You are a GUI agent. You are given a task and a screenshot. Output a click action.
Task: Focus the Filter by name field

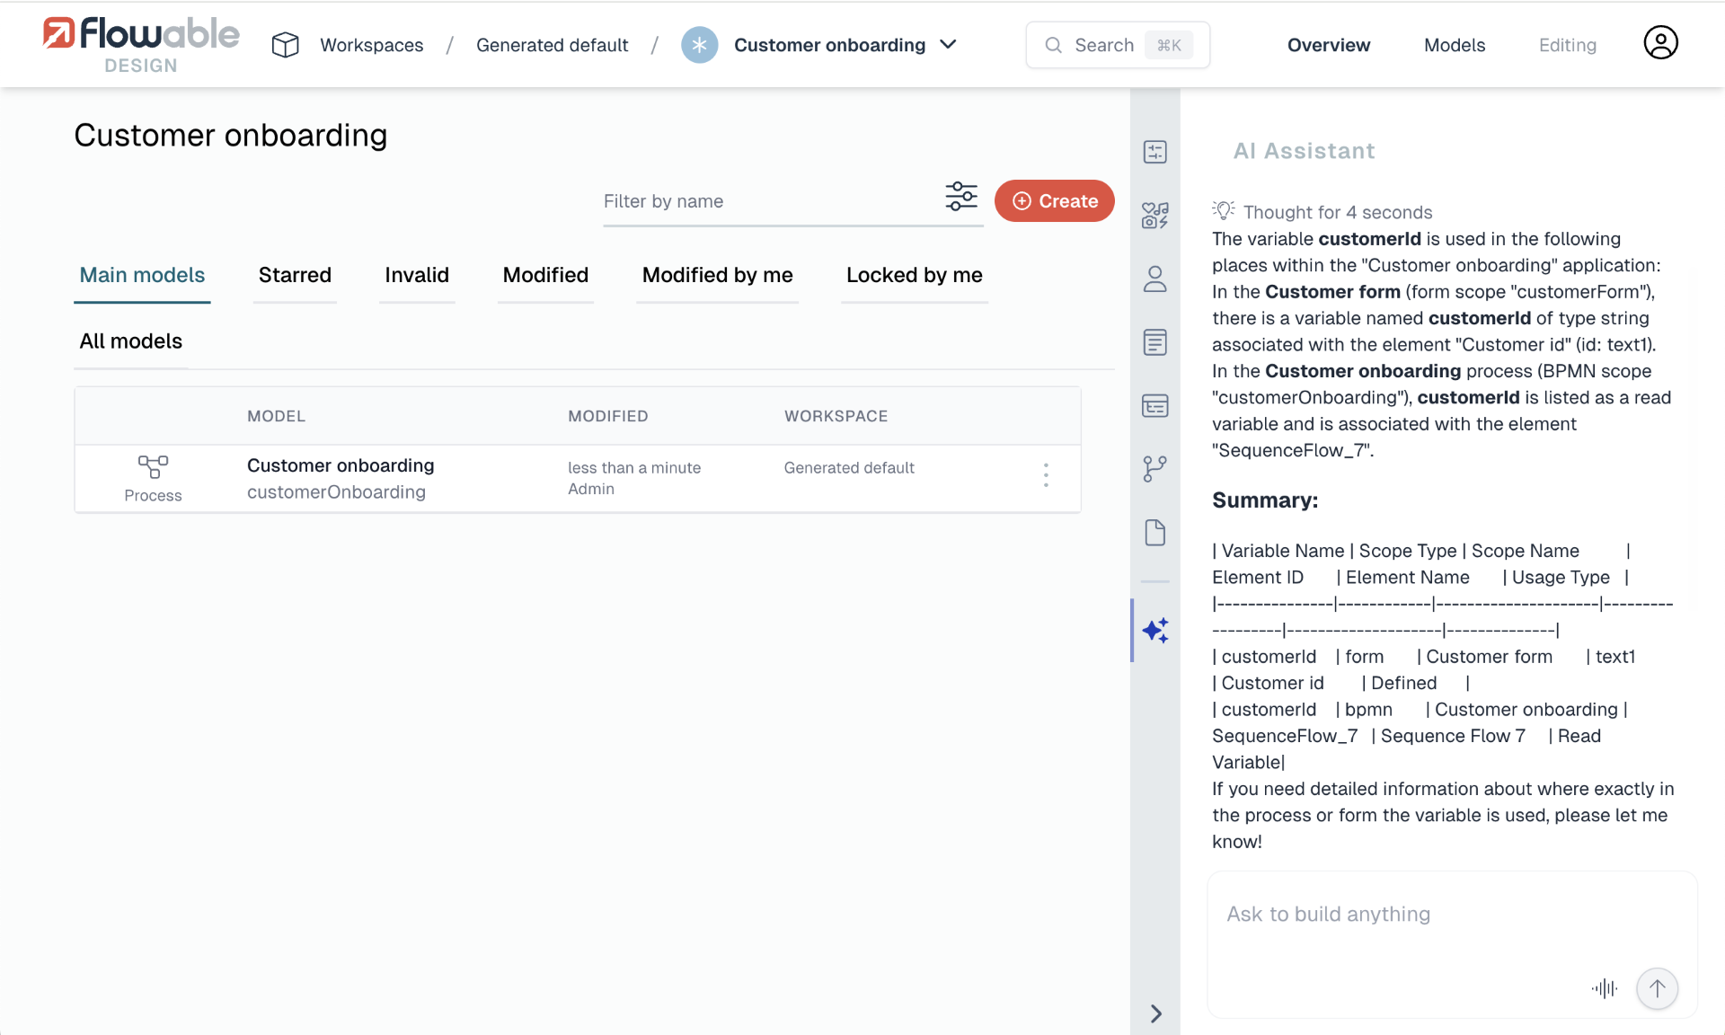click(768, 201)
